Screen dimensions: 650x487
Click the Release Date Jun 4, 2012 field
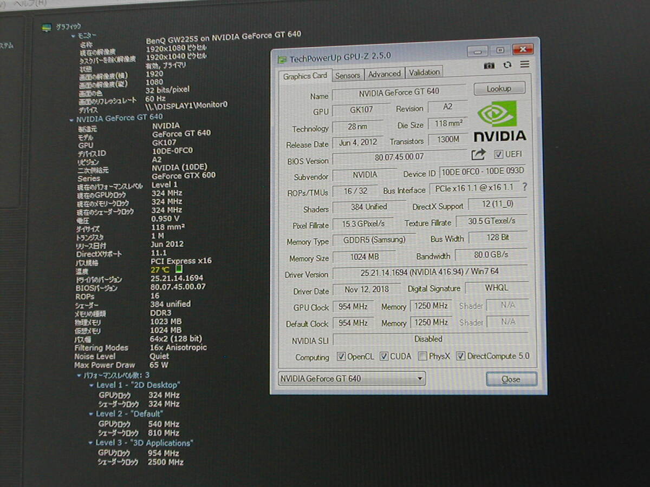[x=358, y=143]
